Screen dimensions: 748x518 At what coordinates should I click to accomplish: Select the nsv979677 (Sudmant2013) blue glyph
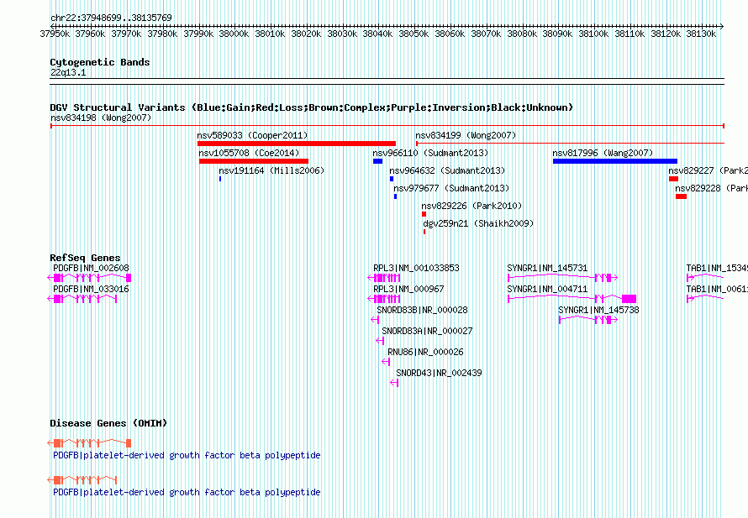tap(396, 196)
